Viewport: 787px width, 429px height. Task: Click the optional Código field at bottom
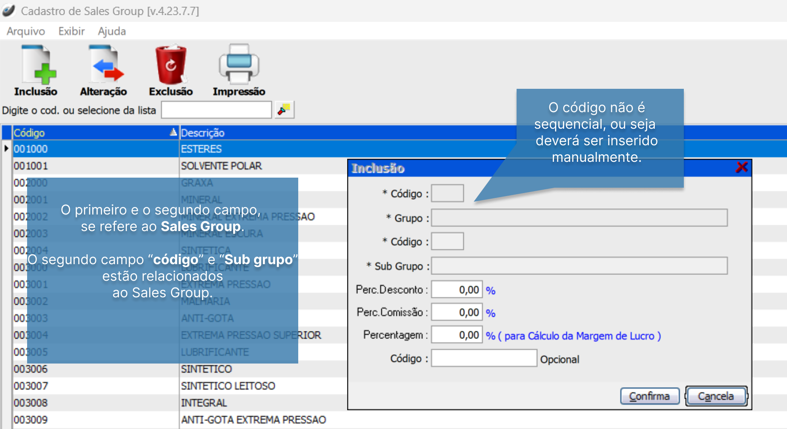pos(483,358)
